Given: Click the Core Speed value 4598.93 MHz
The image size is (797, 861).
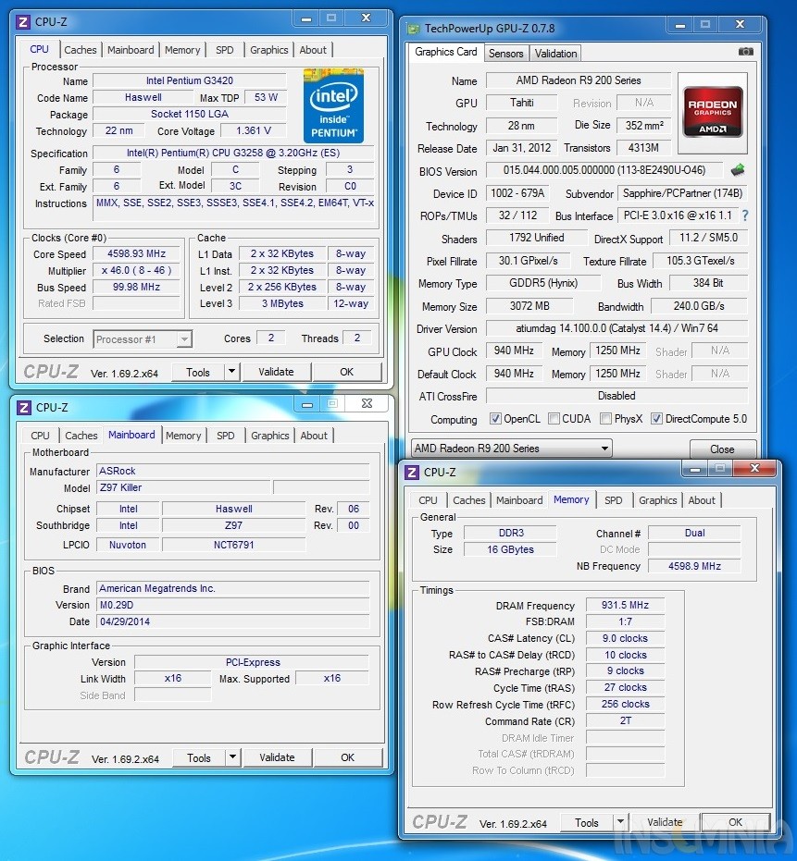Looking at the screenshot, I should 136,253.
